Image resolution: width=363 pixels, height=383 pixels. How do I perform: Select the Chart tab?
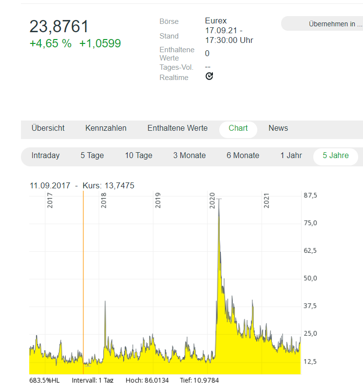[x=238, y=128]
